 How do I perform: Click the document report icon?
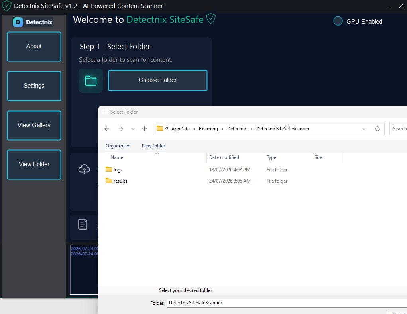pos(83,224)
